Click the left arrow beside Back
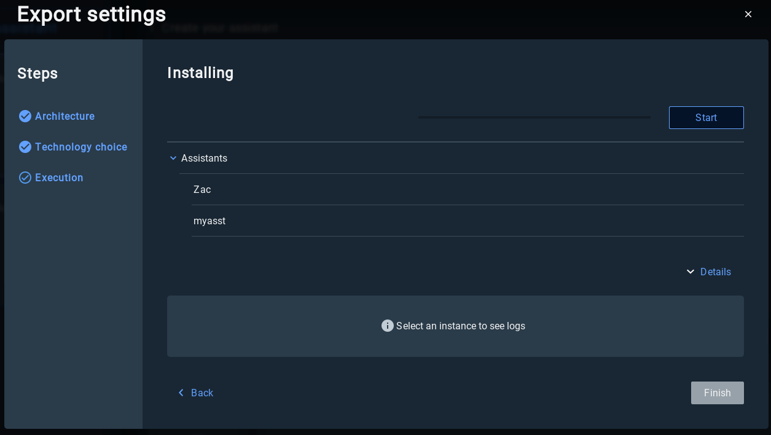Viewport: 771px width, 435px height. [x=181, y=393]
